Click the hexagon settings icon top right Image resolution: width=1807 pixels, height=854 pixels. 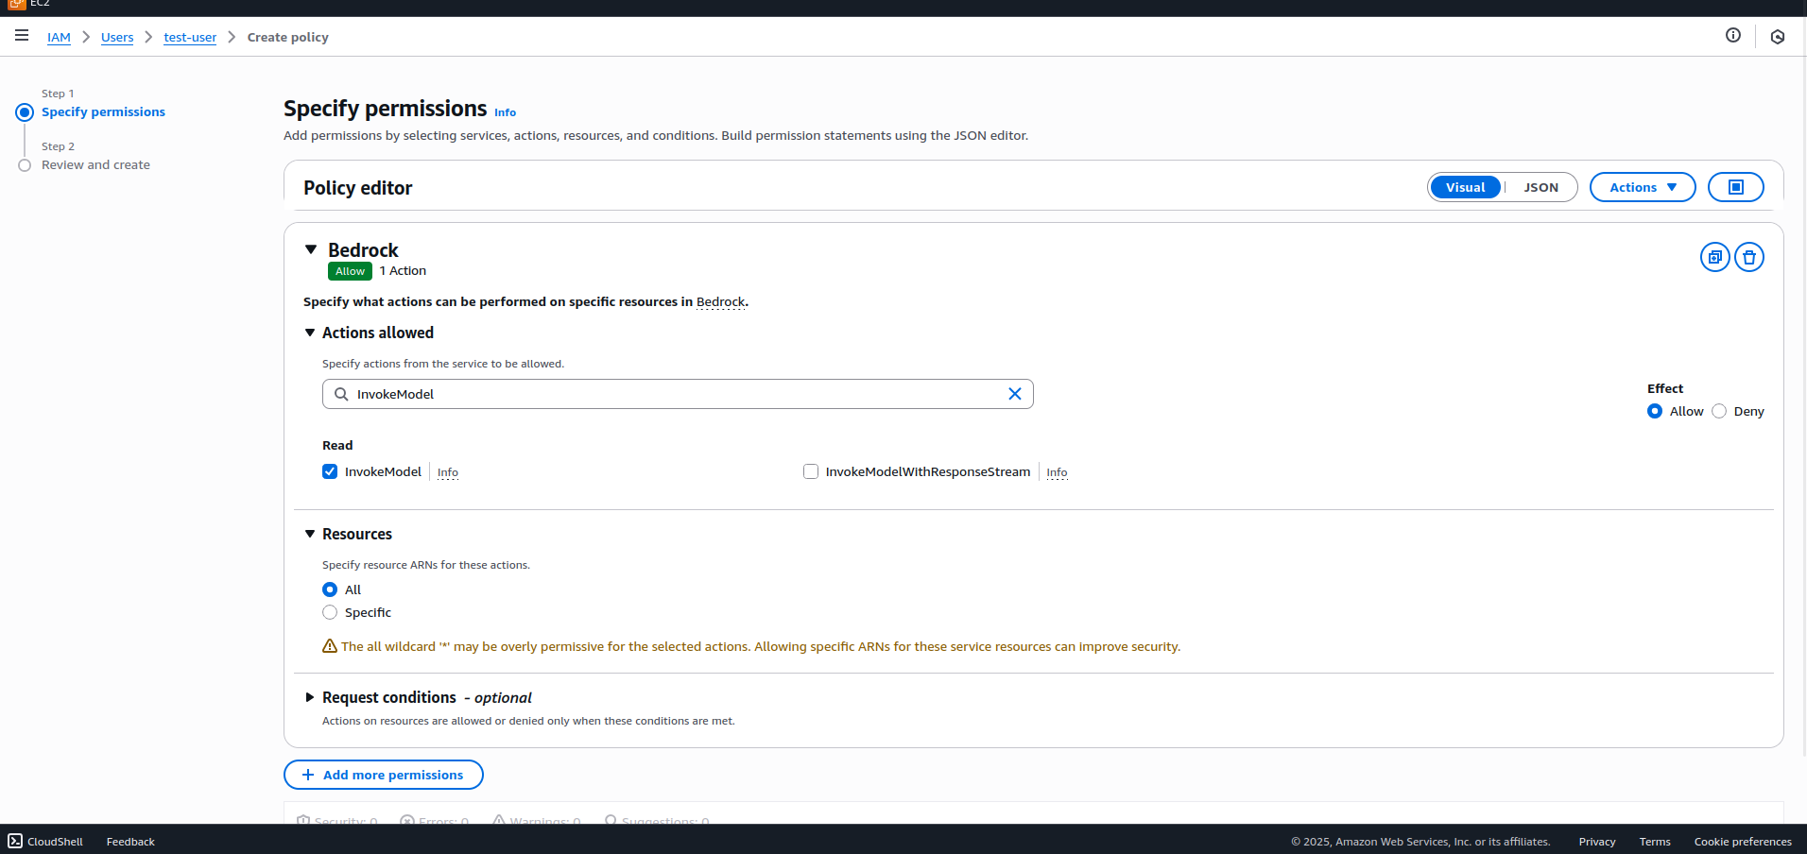1777,37
